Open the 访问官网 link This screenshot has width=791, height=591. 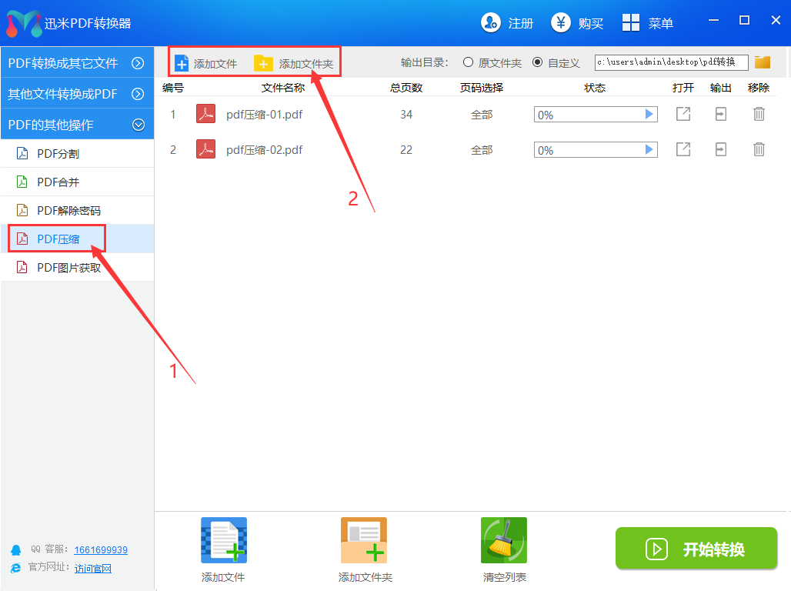pyautogui.click(x=93, y=568)
